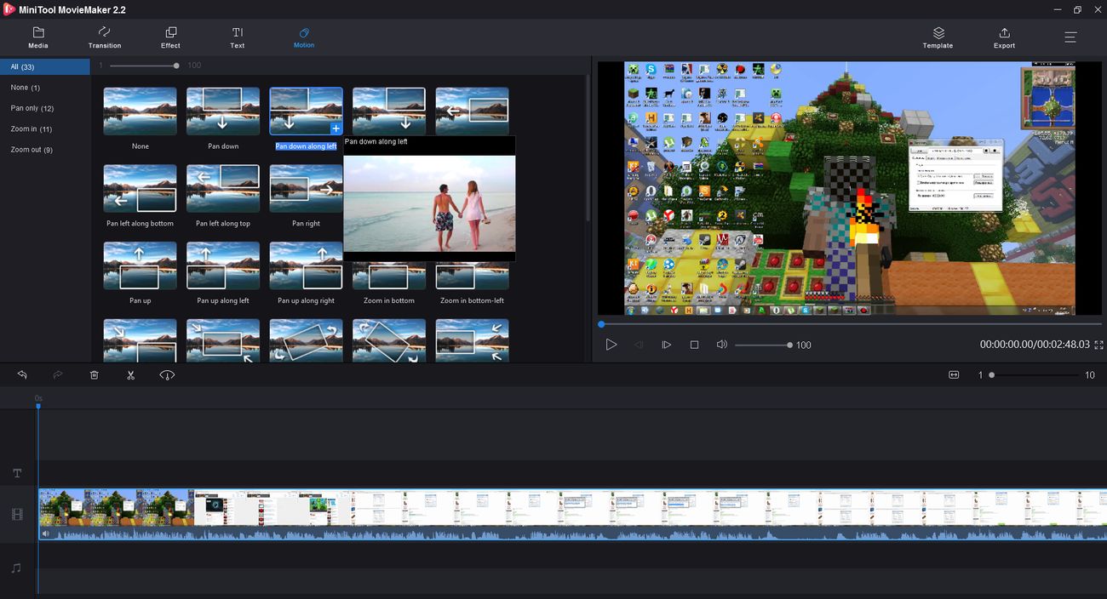Adjust the preview volume slider
Image resolution: width=1107 pixels, height=599 pixels.
(764, 345)
